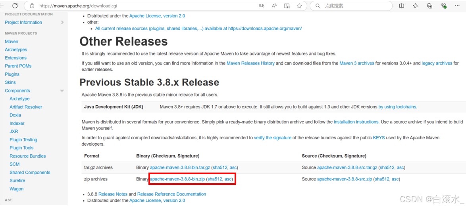Open Parent POMs sidebar link
This screenshot has width=466, height=207.
click(x=18, y=66)
